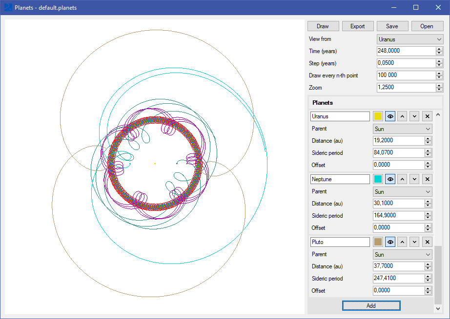
Task: Move Neptune down in the planet list
Action: coord(414,179)
